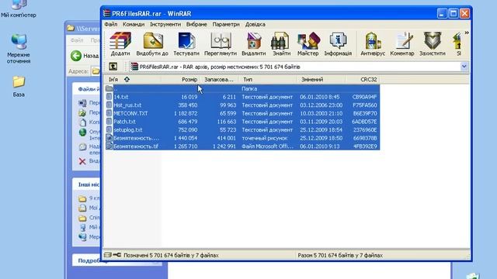The image size is (497, 279).
Task: Select the parent folder (..) row
Action: click(x=242, y=88)
